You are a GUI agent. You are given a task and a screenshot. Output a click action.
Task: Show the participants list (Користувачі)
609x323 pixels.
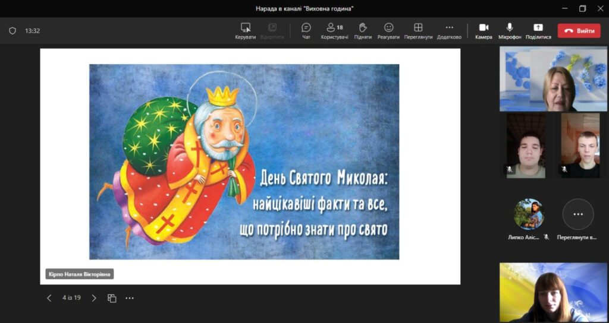(334, 31)
